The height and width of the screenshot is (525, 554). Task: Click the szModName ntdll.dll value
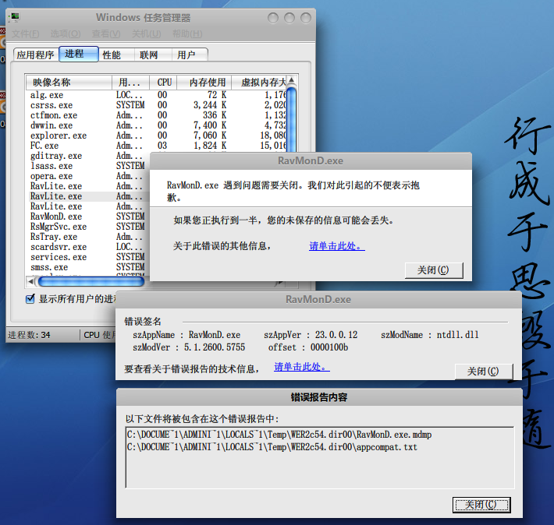[458, 335]
